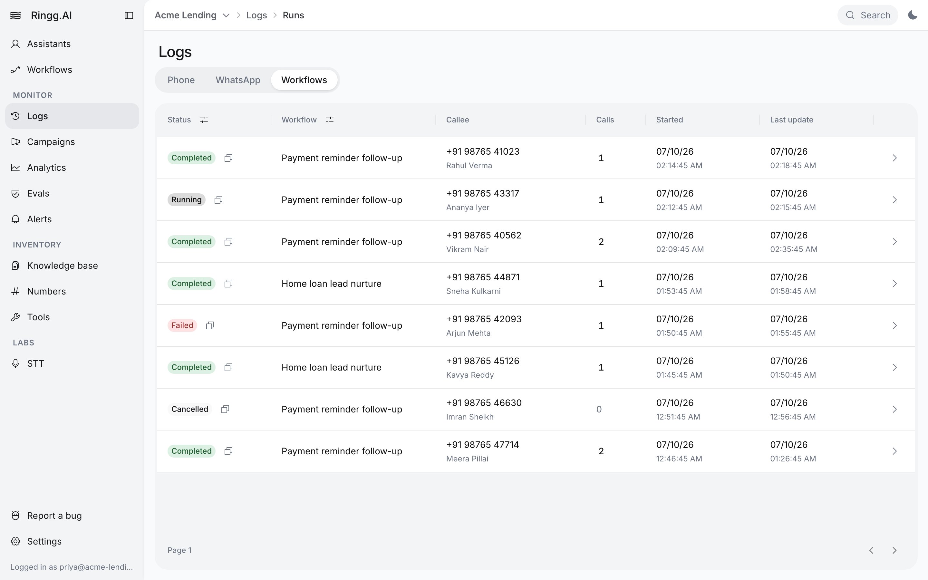This screenshot has width=928, height=580.
Task: Open the Workflow column filter
Action: 330,120
